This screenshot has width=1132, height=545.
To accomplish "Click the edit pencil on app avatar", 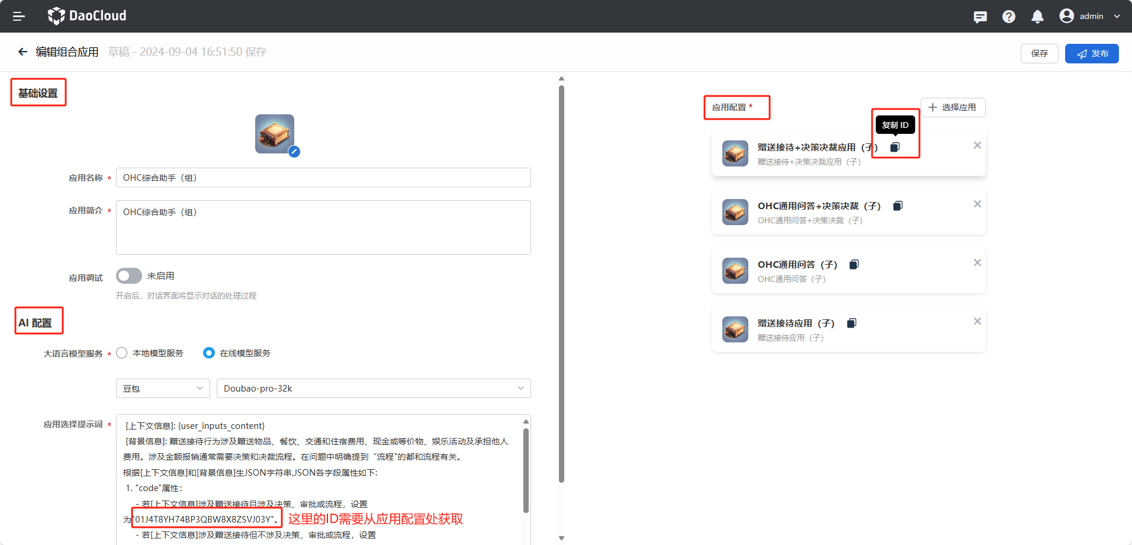I will (x=294, y=152).
